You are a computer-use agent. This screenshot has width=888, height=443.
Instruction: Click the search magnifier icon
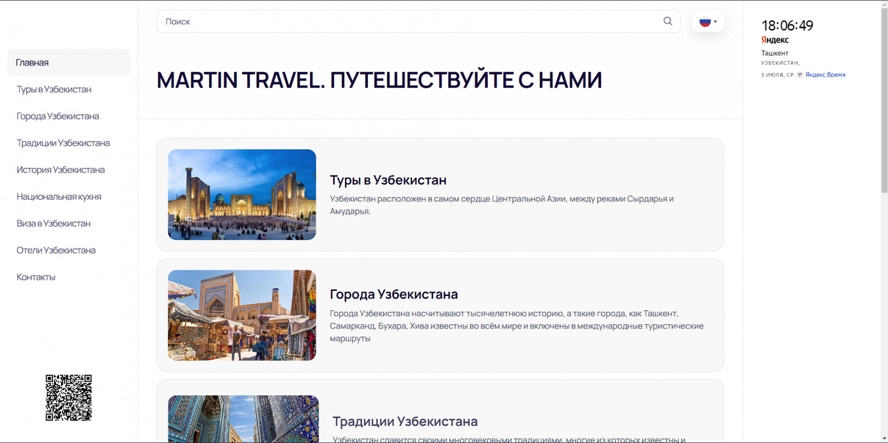pyautogui.click(x=668, y=21)
